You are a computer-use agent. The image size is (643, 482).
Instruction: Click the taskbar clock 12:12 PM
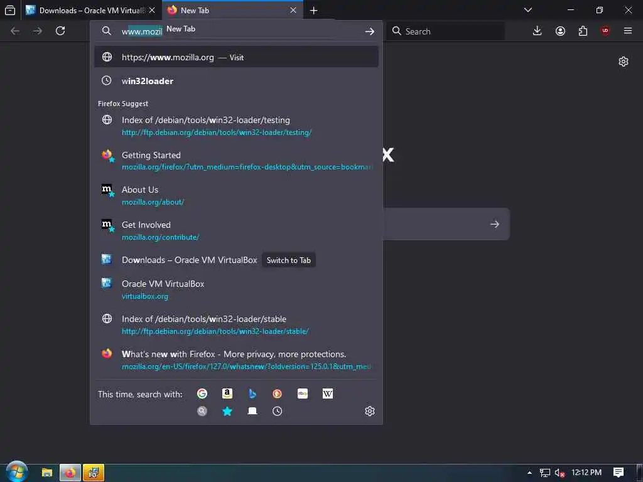586,473
